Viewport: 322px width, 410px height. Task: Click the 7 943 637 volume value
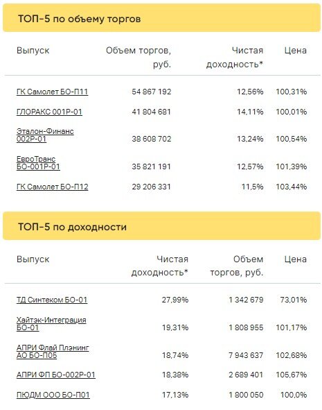246,355
